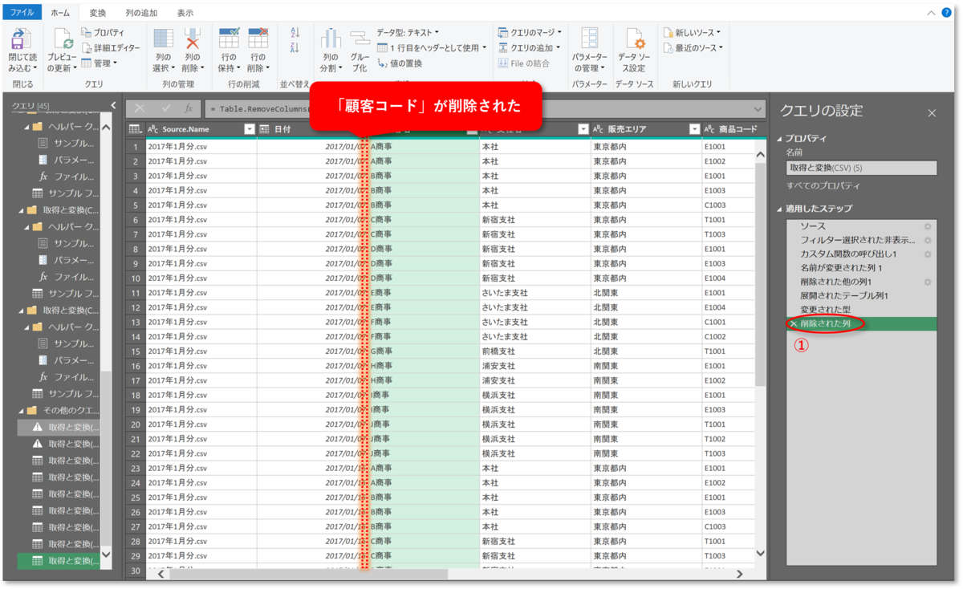
Task: Collapse the ribbon using the chevron
Action: pyautogui.click(x=931, y=12)
